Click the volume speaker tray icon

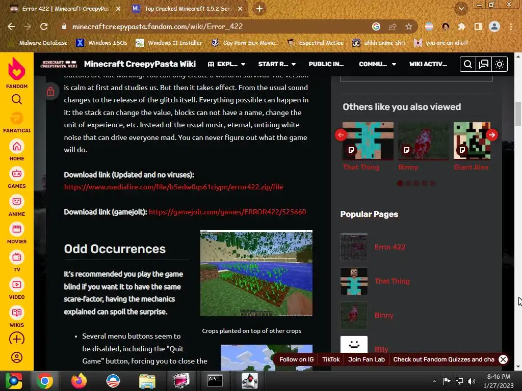(472, 381)
